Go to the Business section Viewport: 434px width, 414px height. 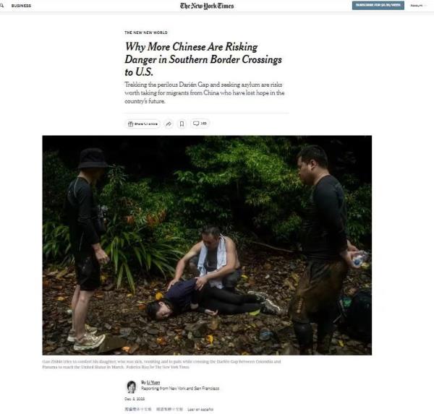pyautogui.click(x=21, y=6)
